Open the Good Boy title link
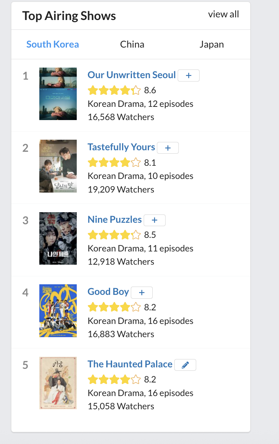This screenshot has width=279, height=444. click(108, 291)
